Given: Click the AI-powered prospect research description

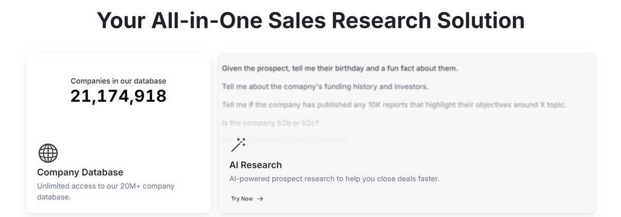Looking at the screenshot, I should click(x=334, y=179).
